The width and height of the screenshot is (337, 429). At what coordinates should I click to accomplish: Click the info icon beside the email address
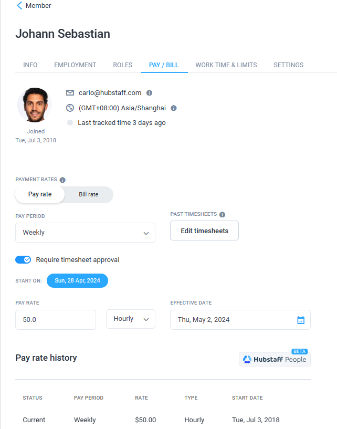tap(149, 93)
